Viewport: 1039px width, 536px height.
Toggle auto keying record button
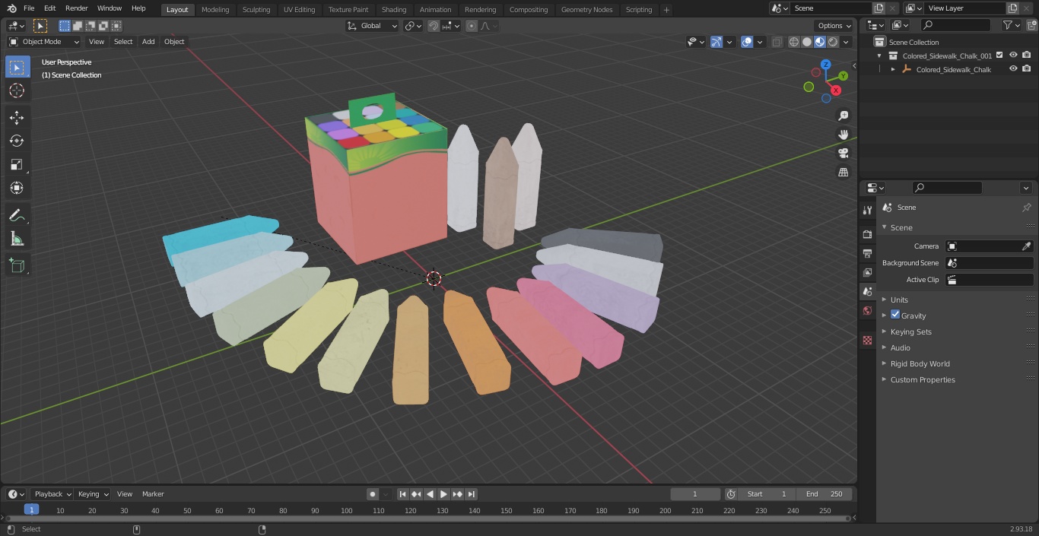(x=373, y=494)
